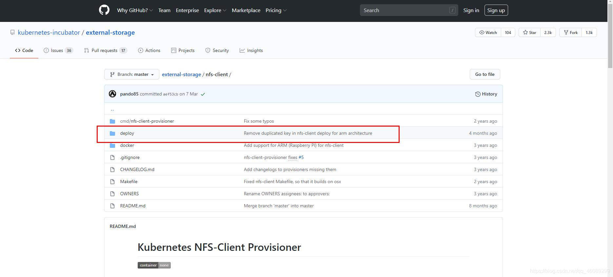
Task: Click the Watch button
Action: click(488, 32)
